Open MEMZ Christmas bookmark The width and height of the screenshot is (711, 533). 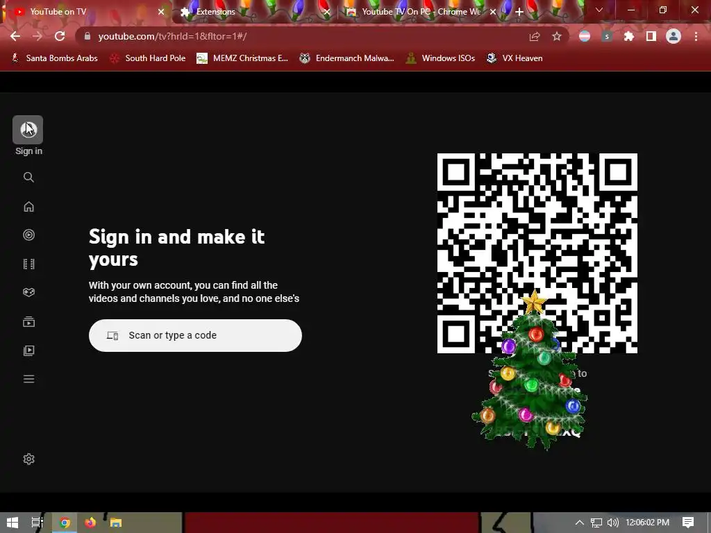pyautogui.click(x=242, y=58)
